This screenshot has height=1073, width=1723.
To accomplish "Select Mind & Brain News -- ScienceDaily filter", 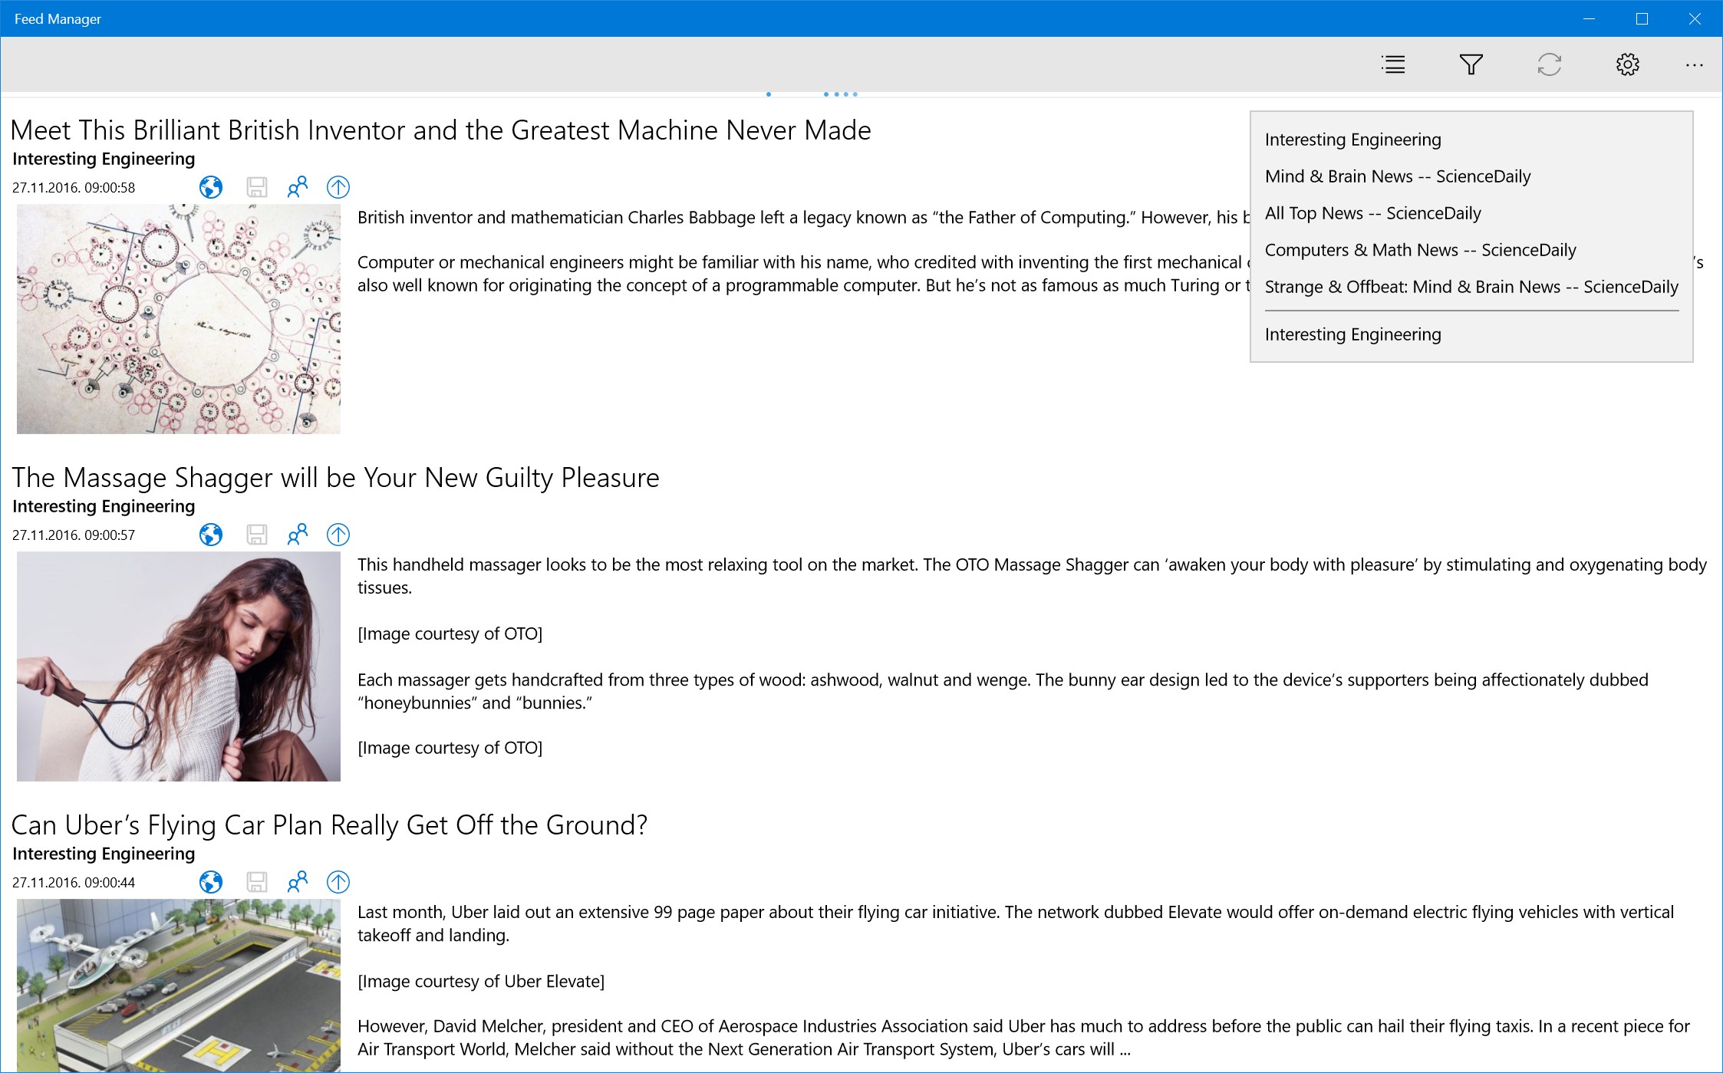I will (1397, 176).
